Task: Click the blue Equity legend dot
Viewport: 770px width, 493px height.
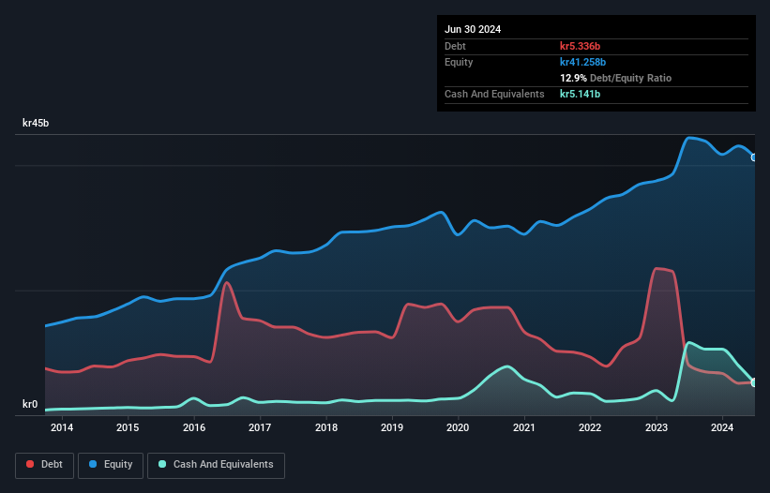Action: tap(93, 464)
